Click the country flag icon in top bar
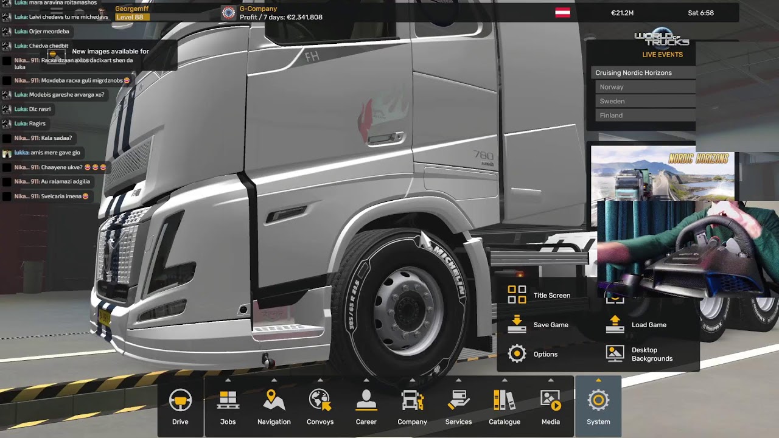779x438 pixels. (x=562, y=13)
